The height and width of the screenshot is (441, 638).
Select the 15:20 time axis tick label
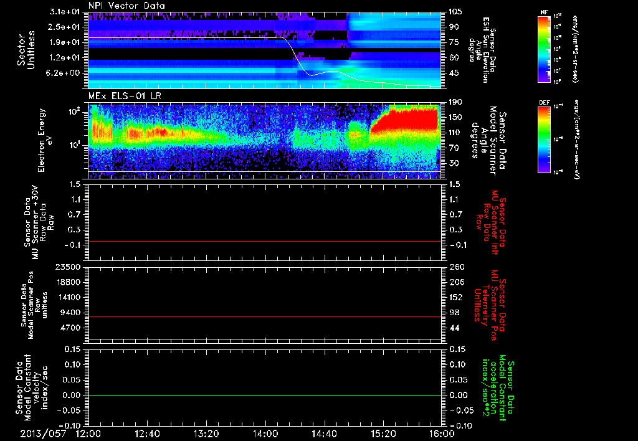point(383,433)
